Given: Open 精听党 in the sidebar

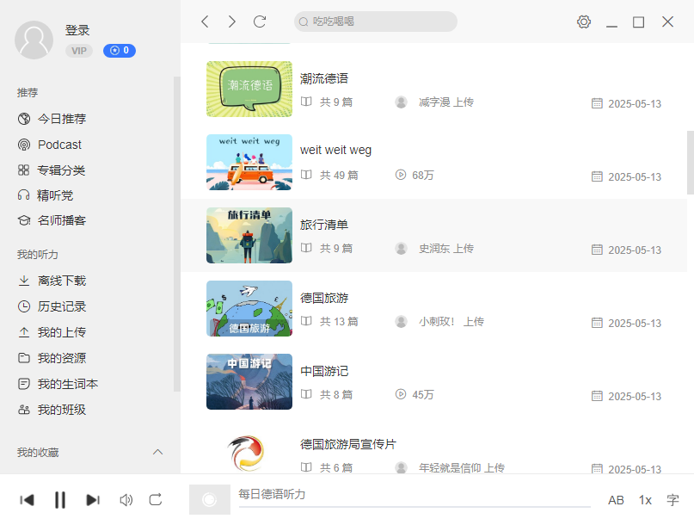Looking at the screenshot, I should point(45,195).
